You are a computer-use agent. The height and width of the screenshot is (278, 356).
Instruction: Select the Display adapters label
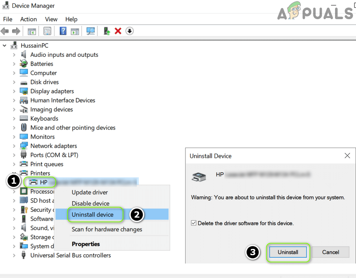[x=52, y=91]
